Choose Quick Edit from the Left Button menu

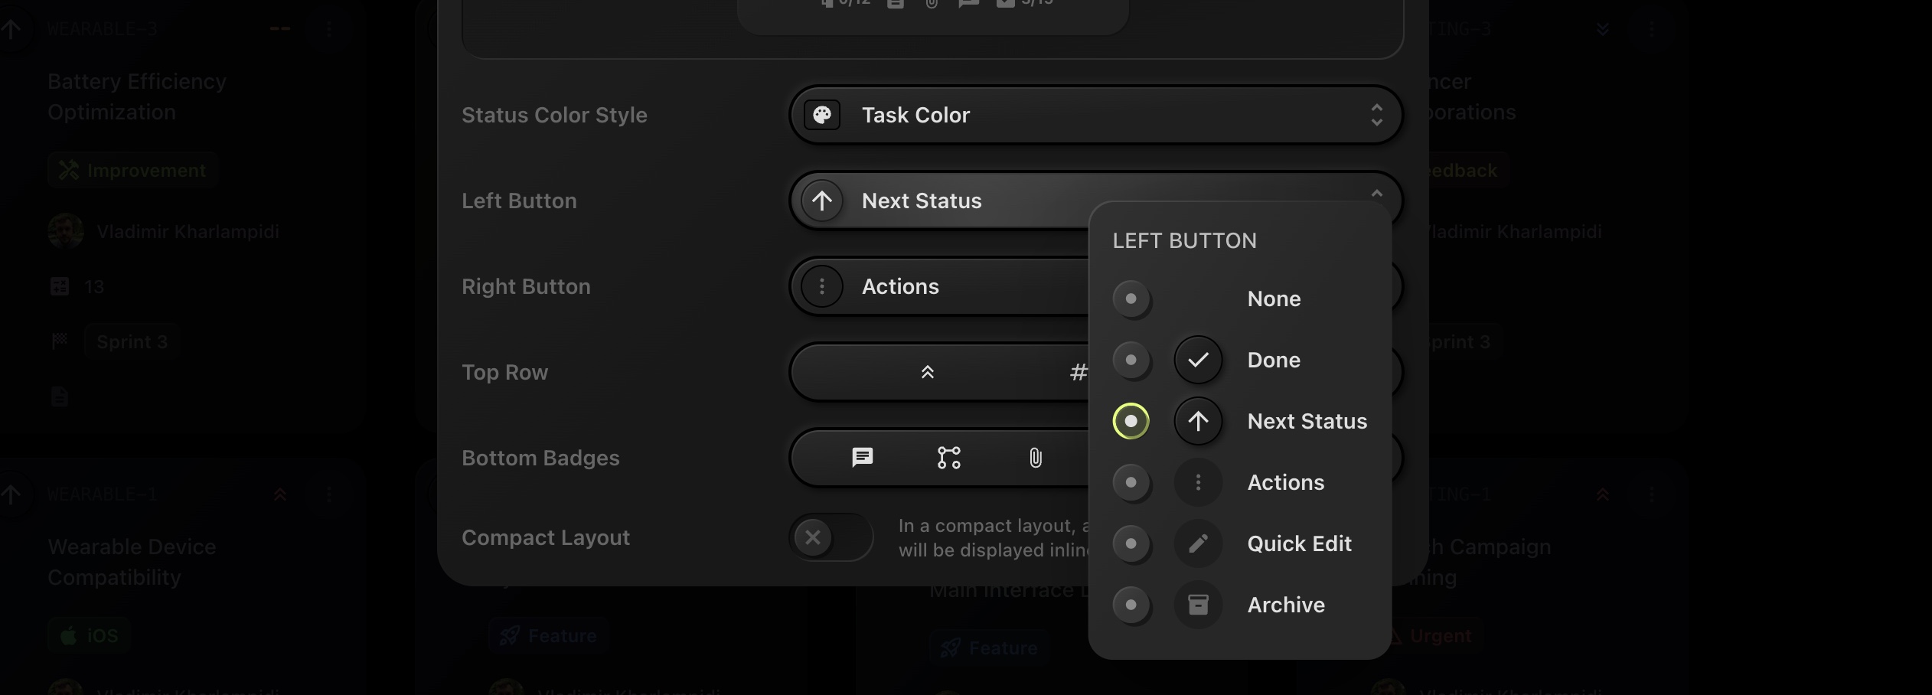pyautogui.click(x=1299, y=543)
